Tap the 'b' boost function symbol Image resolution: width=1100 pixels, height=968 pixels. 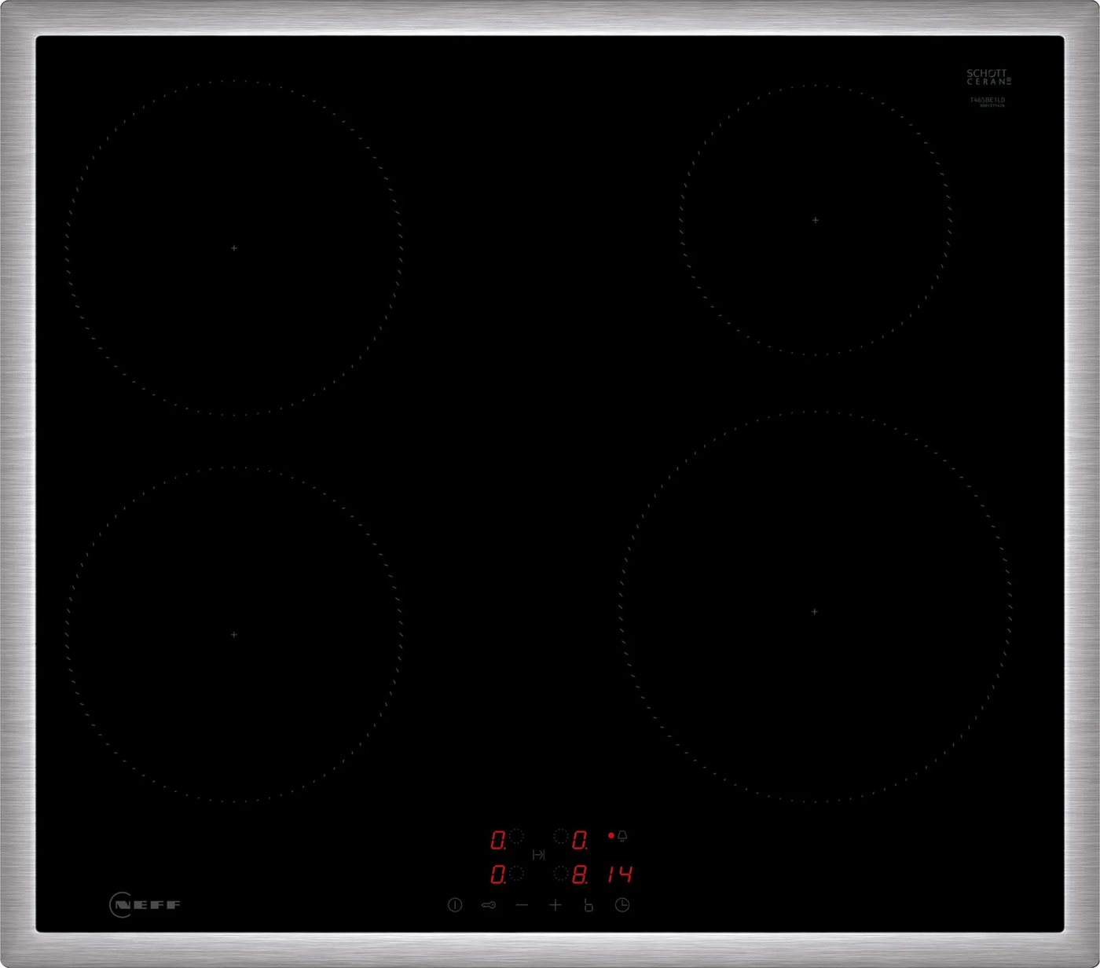(x=588, y=905)
